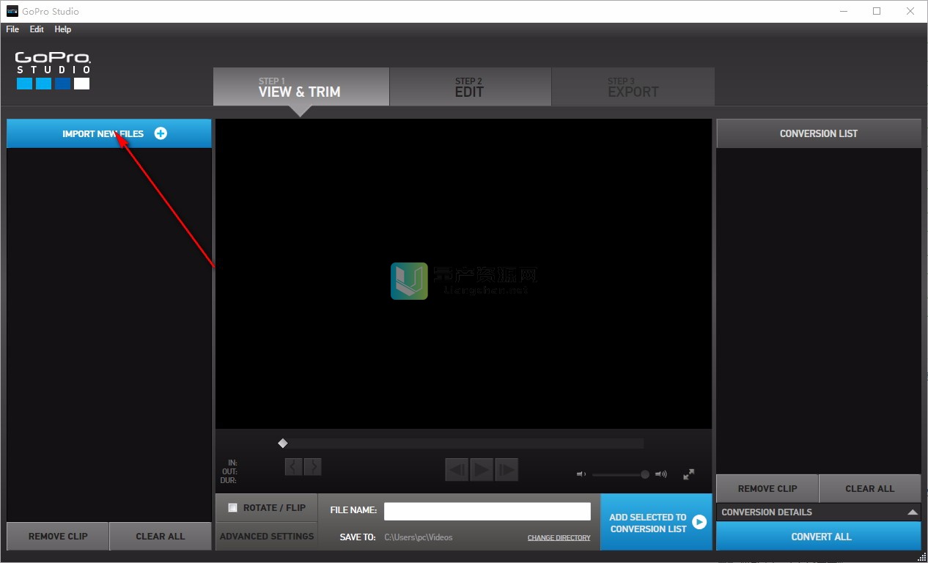928x563 pixels.
Task: Step back one frame
Action: coord(457,470)
